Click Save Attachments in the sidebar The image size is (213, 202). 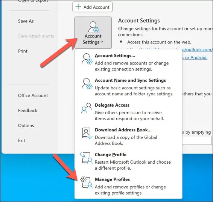(36, 36)
